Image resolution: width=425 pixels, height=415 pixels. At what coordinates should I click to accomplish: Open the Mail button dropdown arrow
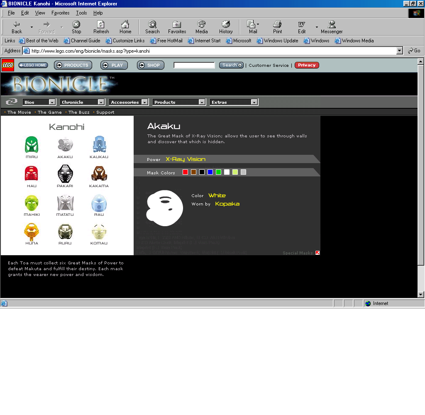click(x=258, y=24)
